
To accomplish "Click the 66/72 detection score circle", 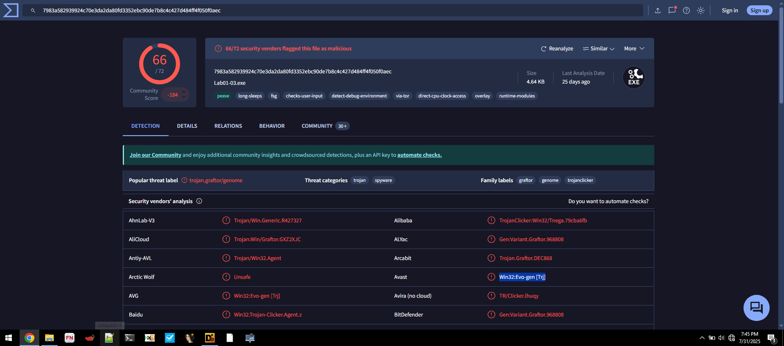I will point(160,64).
